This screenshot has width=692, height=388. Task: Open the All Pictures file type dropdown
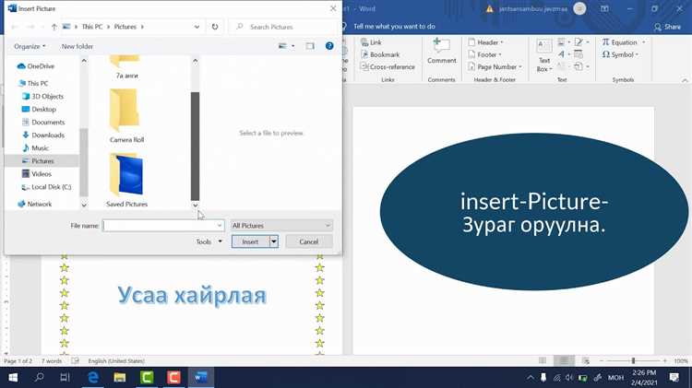coord(281,226)
